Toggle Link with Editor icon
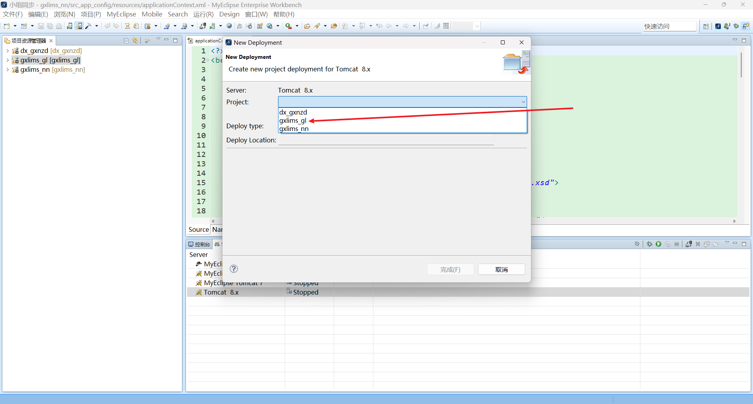Viewport: 753px width, 404px height. (x=135, y=40)
